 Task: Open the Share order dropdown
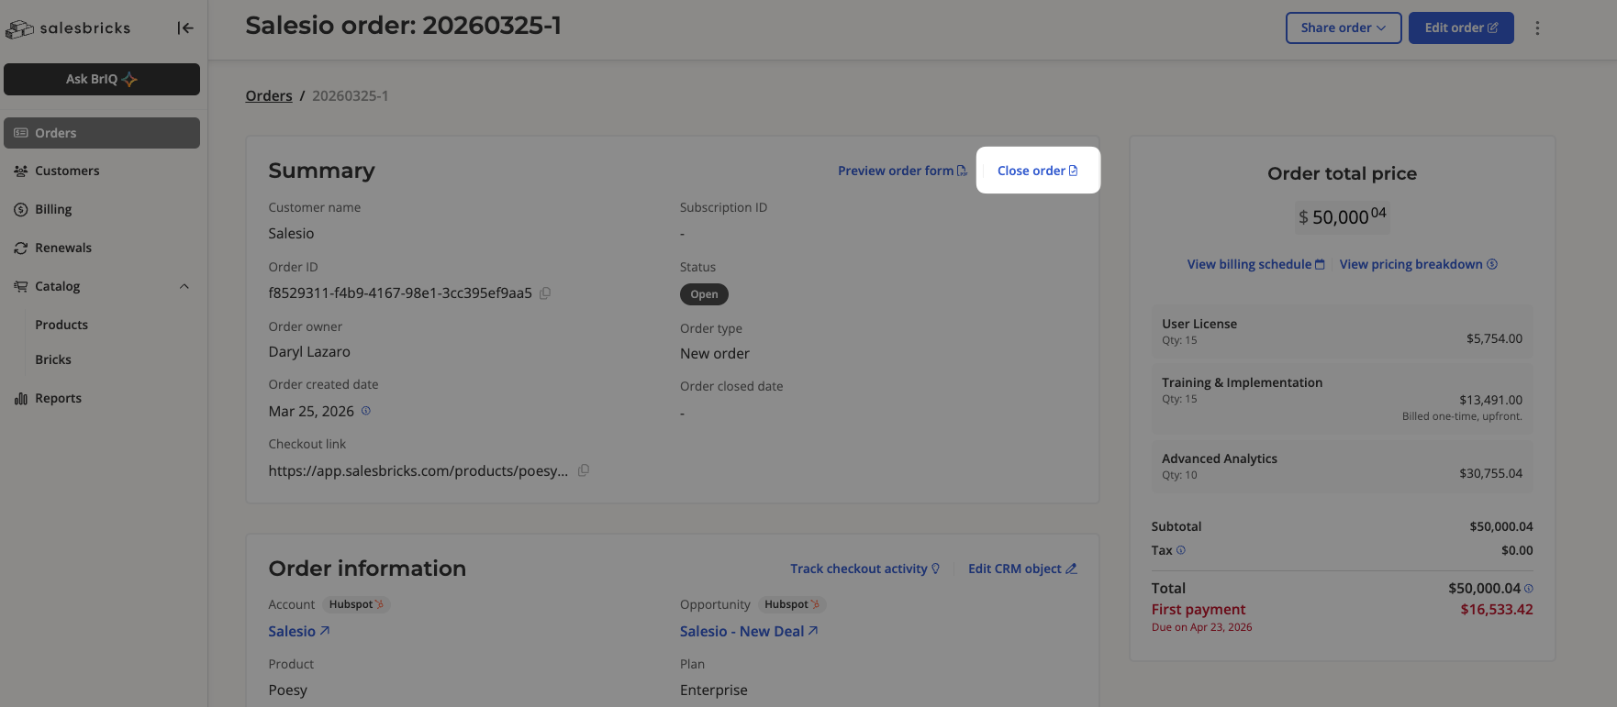pyautogui.click(x=1344, y=28)
